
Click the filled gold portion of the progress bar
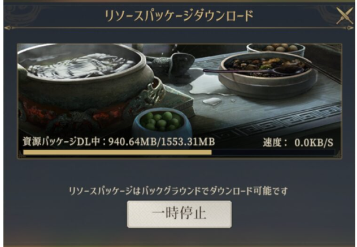click(x=117, y=152)
